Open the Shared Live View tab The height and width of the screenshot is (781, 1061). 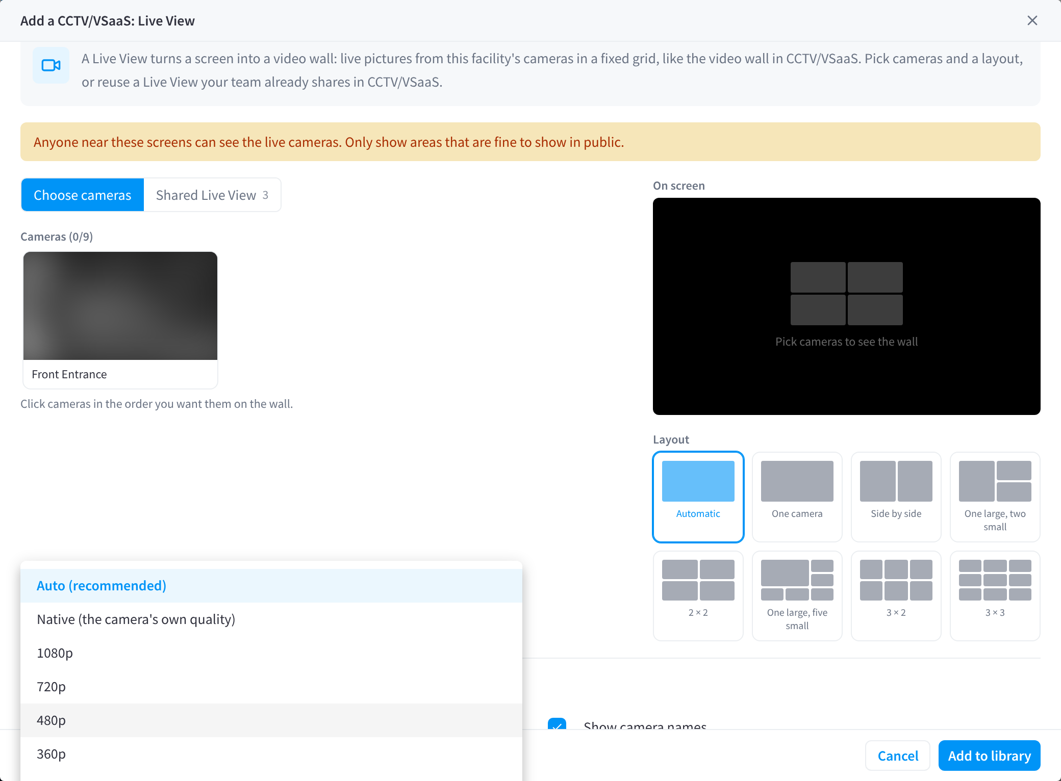[212, 195]
